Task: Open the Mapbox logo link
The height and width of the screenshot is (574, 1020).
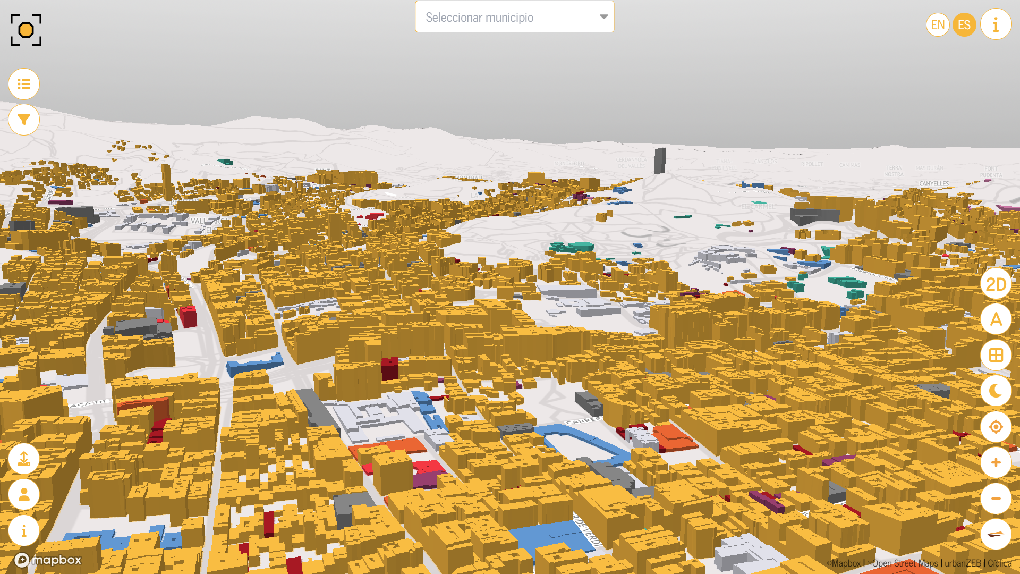Action: 48,560
